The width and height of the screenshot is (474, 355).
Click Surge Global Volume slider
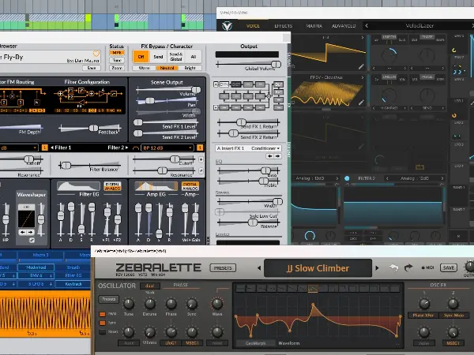(249, 65)
